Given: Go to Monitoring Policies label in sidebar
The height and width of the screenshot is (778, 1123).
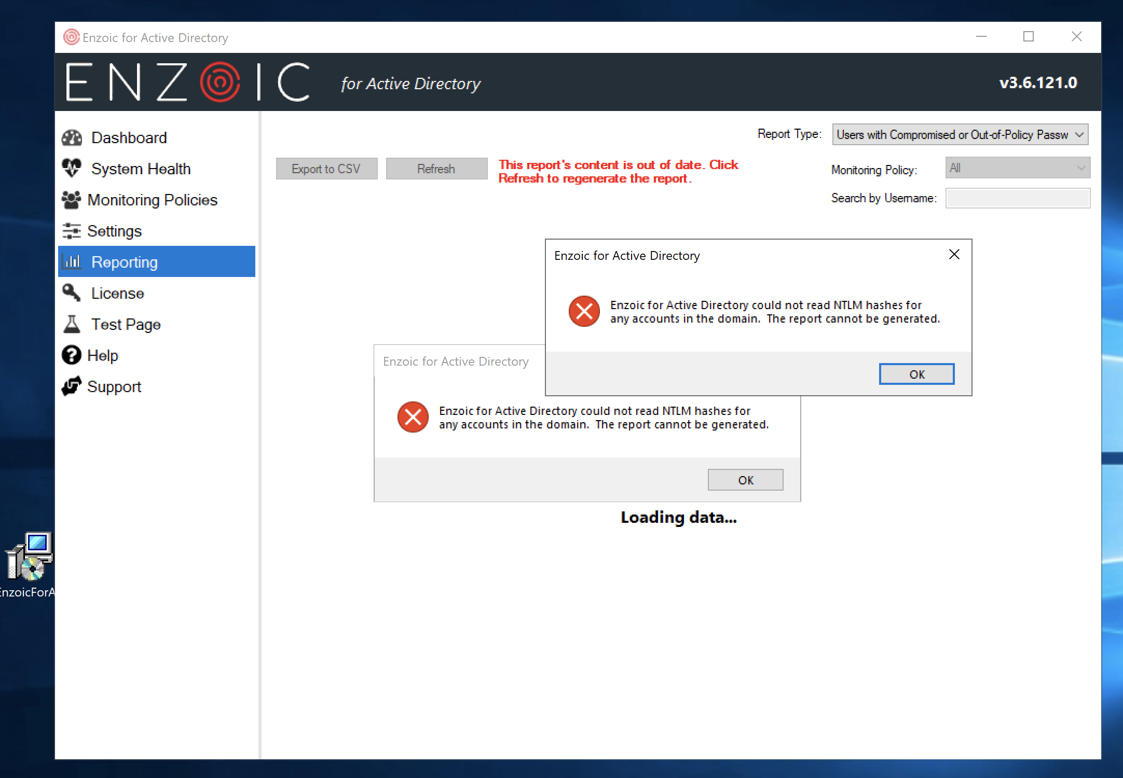Looking at the screenshot, I should pos(152,200).
